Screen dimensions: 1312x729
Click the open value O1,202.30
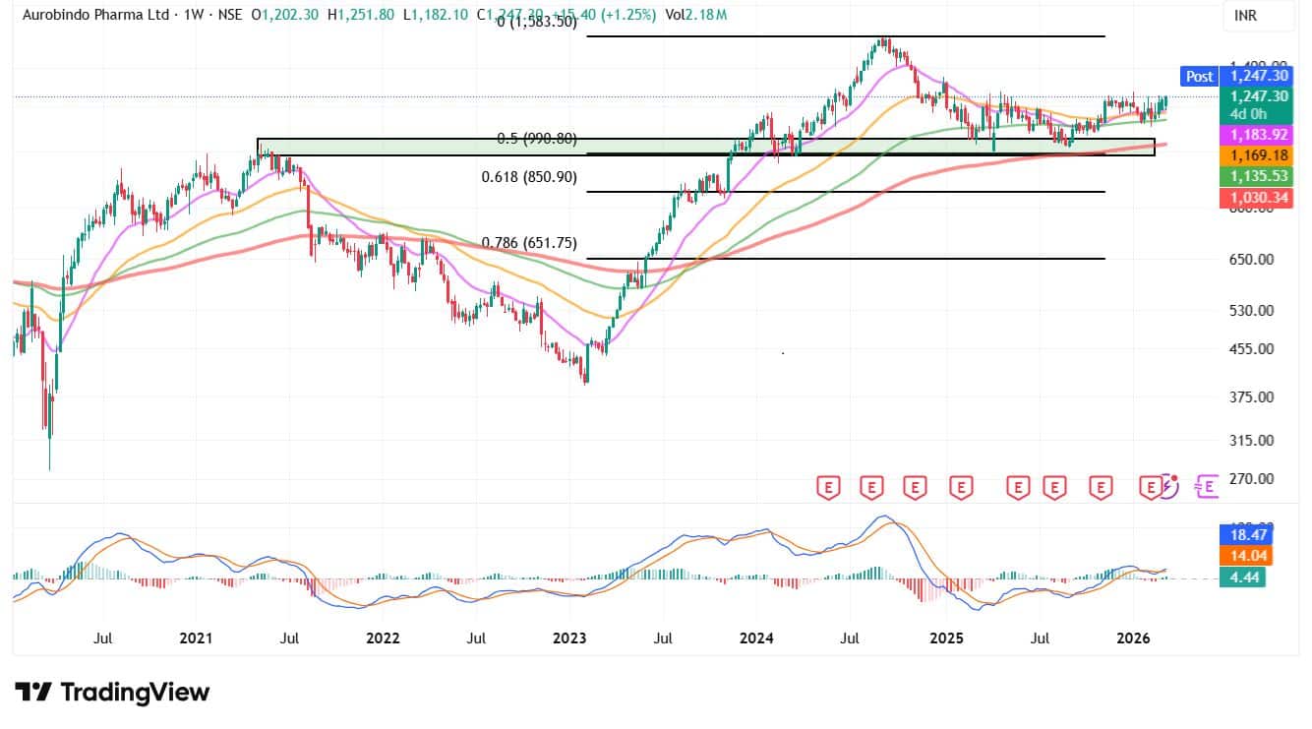286,17
